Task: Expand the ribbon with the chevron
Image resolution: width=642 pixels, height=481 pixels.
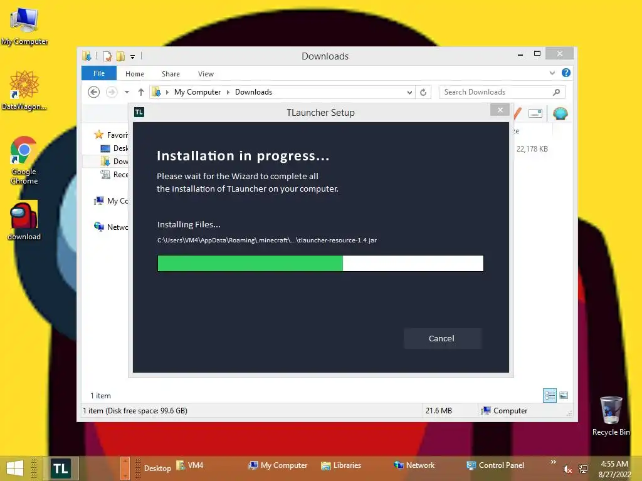Action: (x=552, y=73)
